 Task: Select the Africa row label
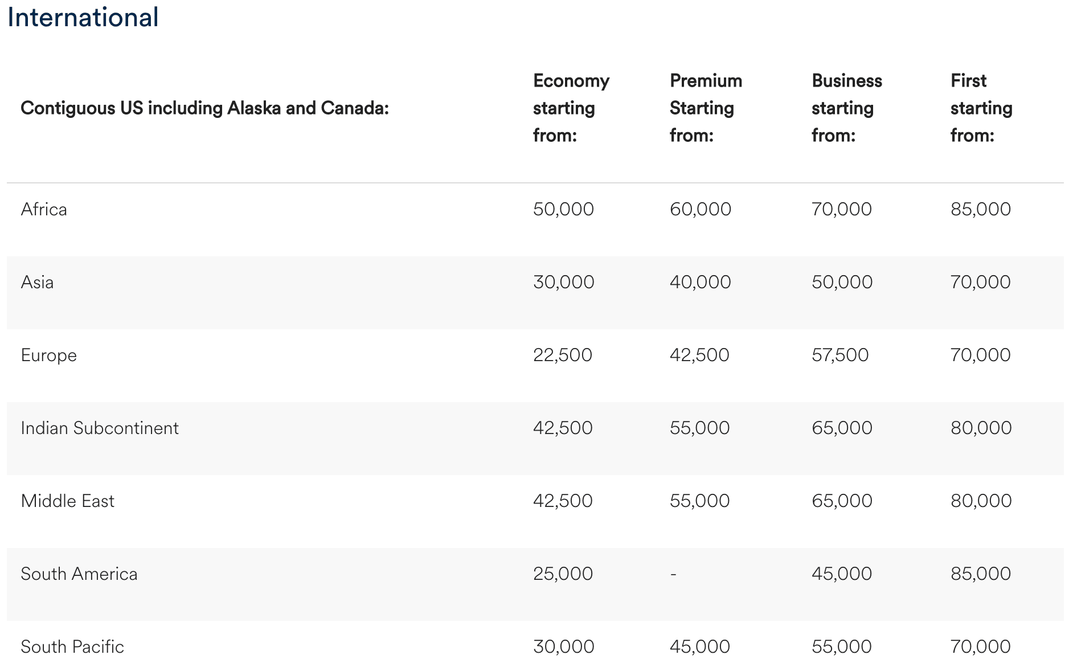[x=44, y=210]
